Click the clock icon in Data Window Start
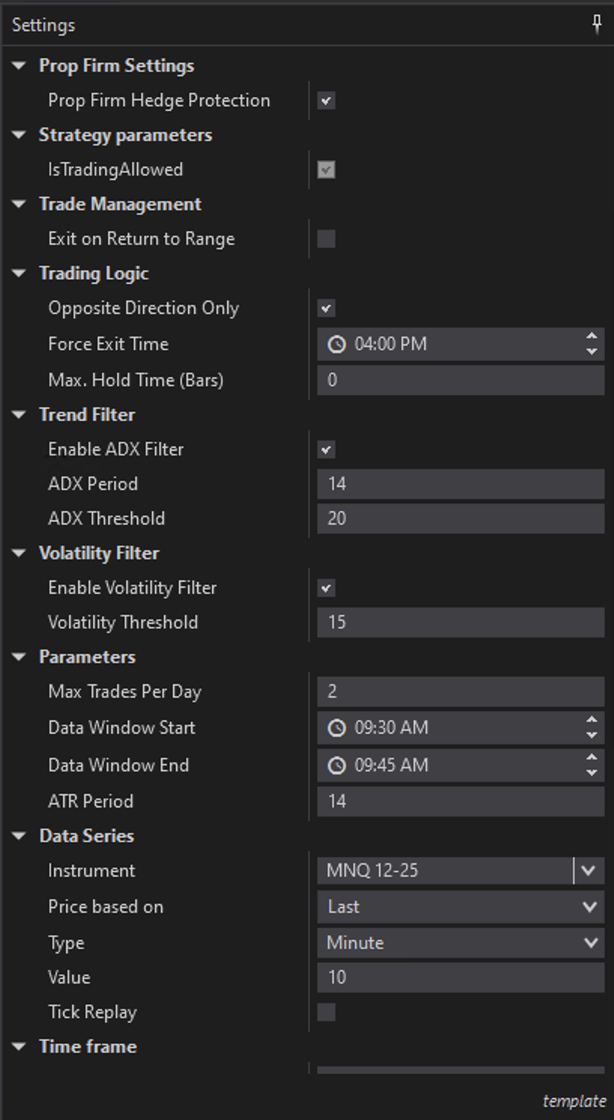This screenshot has width=614, height=1120. pos(336,728)
